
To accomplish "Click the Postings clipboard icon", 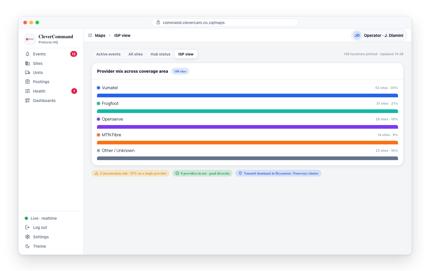I will pos(28,82).
